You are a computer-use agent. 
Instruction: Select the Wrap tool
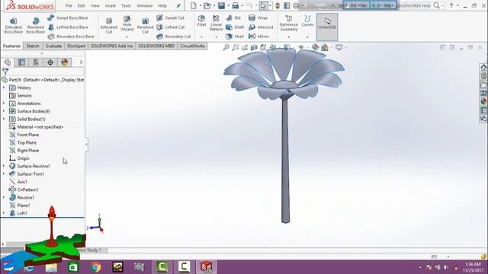[258, 18]
